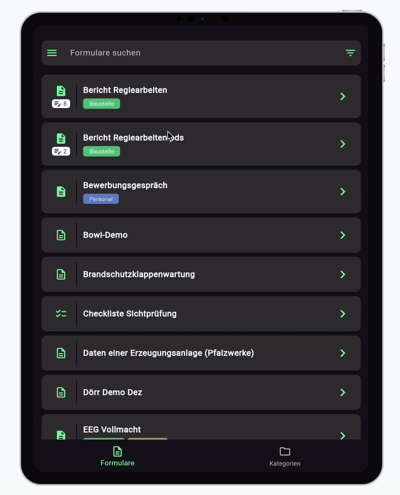The height and width of the screenshot is (495, 400).
Task: Open Checkliste Sichtprüfung via chevron arrow
Action: click(343, 313)
